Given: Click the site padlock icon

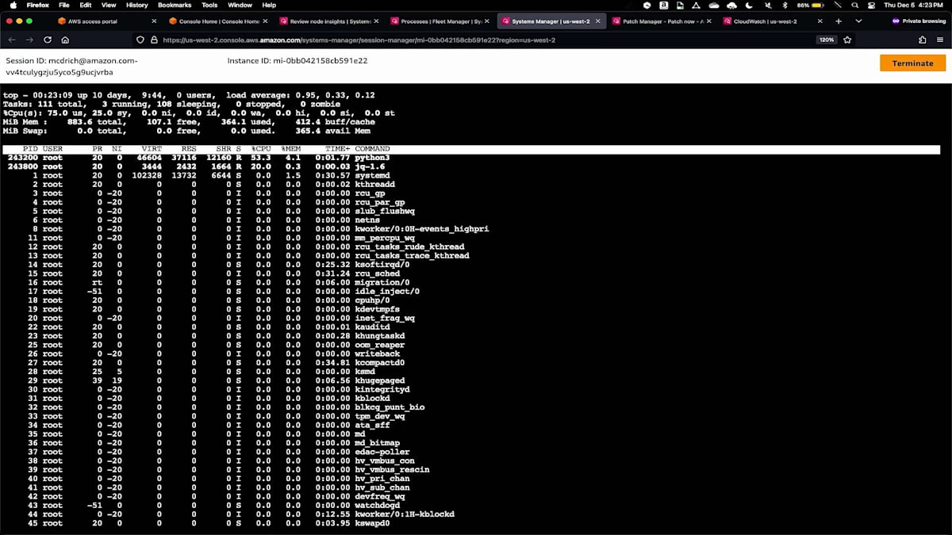Looking at the screenshot, I should click(x=154, y=40).
